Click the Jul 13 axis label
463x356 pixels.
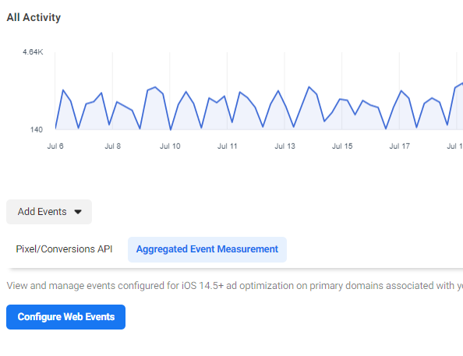tap(285, 146)
